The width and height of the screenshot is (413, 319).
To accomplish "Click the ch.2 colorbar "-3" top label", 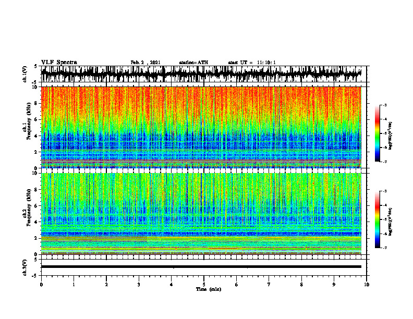I will [x=385, y=191].
